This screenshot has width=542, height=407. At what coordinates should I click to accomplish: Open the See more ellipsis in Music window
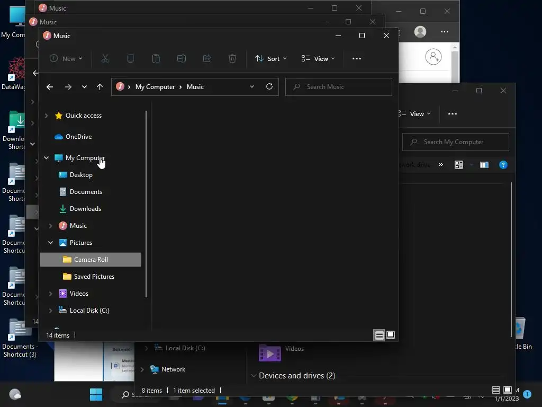click(357, 58)
